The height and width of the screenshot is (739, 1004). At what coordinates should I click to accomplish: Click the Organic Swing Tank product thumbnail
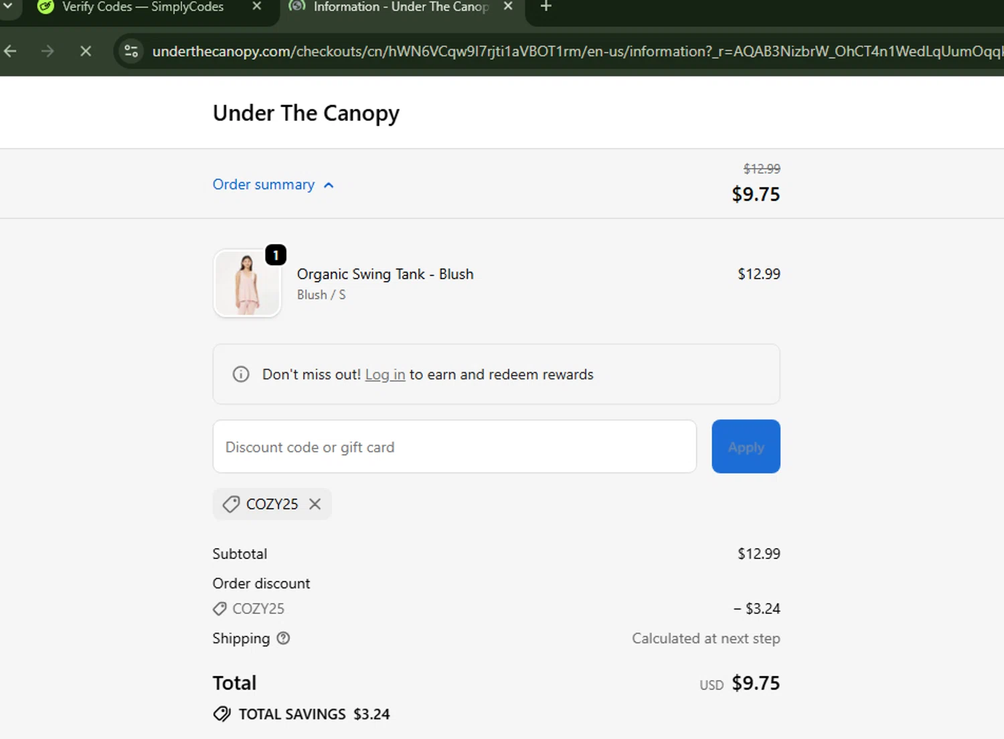247,283
